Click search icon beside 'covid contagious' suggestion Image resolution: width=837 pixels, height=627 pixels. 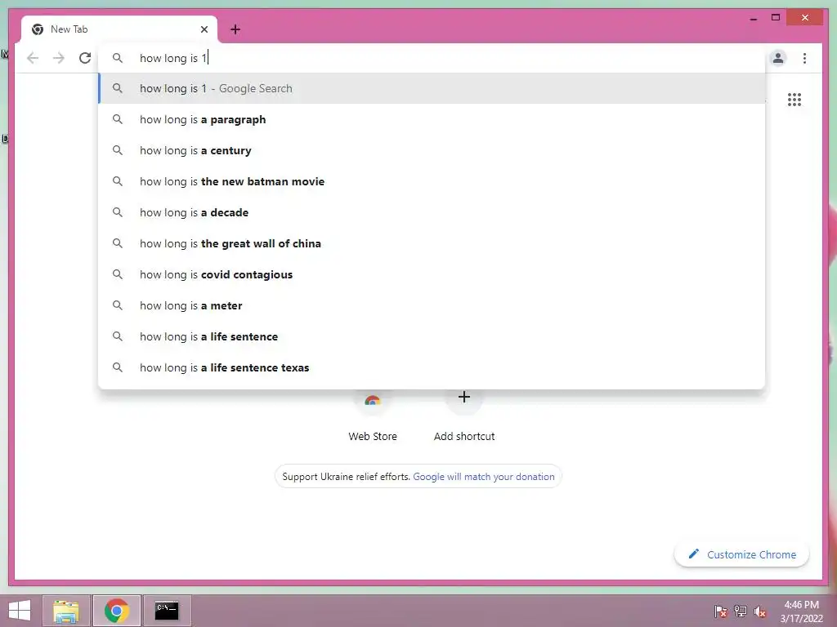[118, 274]
